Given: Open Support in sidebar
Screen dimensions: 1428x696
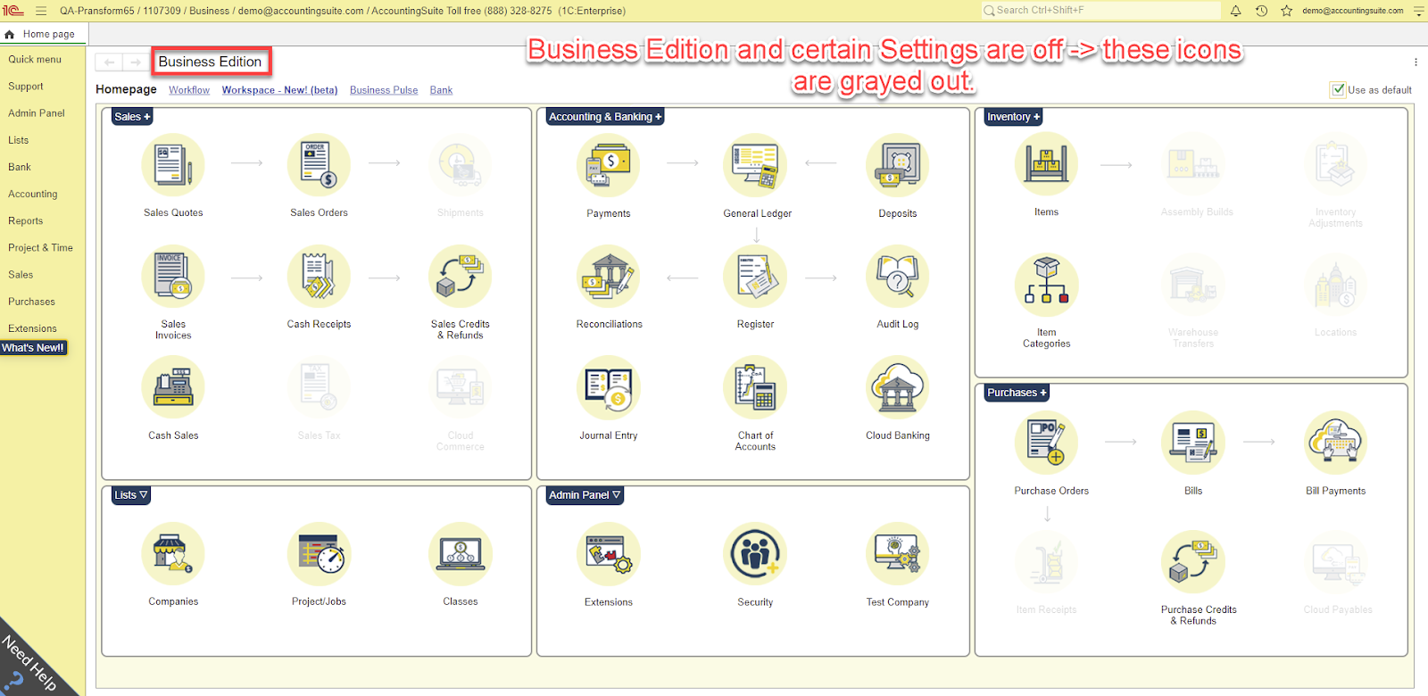Looking at the screenshot, I should click(26, 87).
